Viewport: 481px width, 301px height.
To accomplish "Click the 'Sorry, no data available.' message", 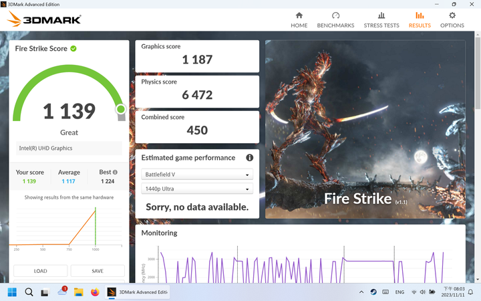I will pyautogui.click(x=197, y=207).
